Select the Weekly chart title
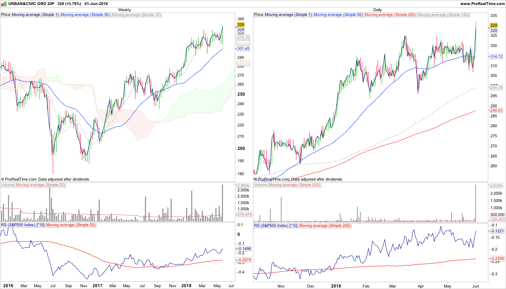 click(x=125, y=10)
